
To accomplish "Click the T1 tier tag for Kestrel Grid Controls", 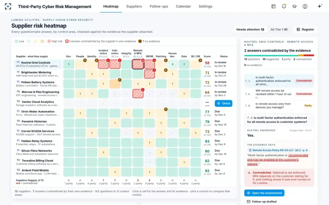I will (x=18, y=62).
